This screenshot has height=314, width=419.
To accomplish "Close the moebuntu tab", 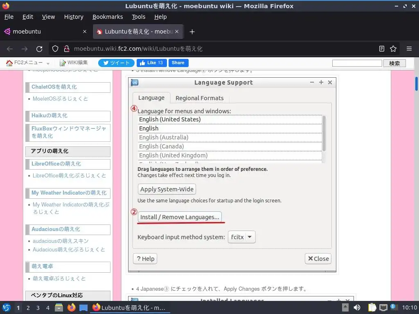I will point(85,31).
